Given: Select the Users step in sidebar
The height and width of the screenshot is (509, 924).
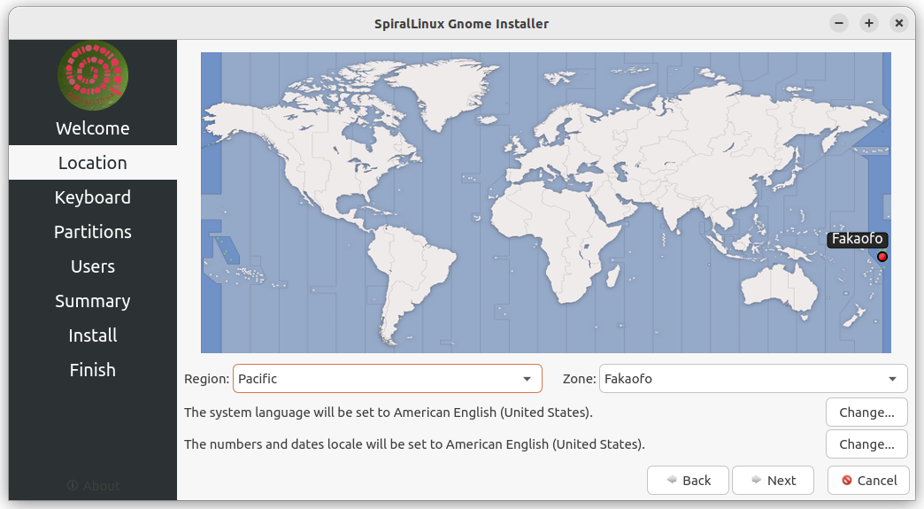Looking at the screenshot, I should 93,266.
